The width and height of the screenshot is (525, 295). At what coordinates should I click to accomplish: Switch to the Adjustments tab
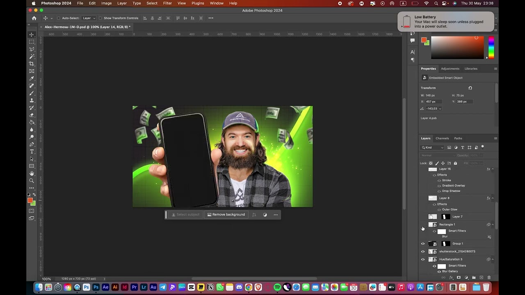point(450,69)
